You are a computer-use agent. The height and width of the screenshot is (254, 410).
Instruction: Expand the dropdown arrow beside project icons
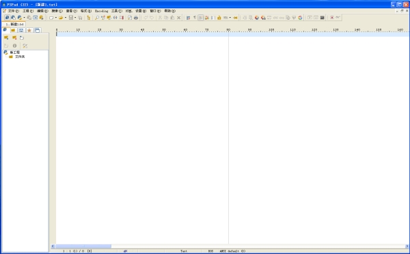(x=24, y=18)
